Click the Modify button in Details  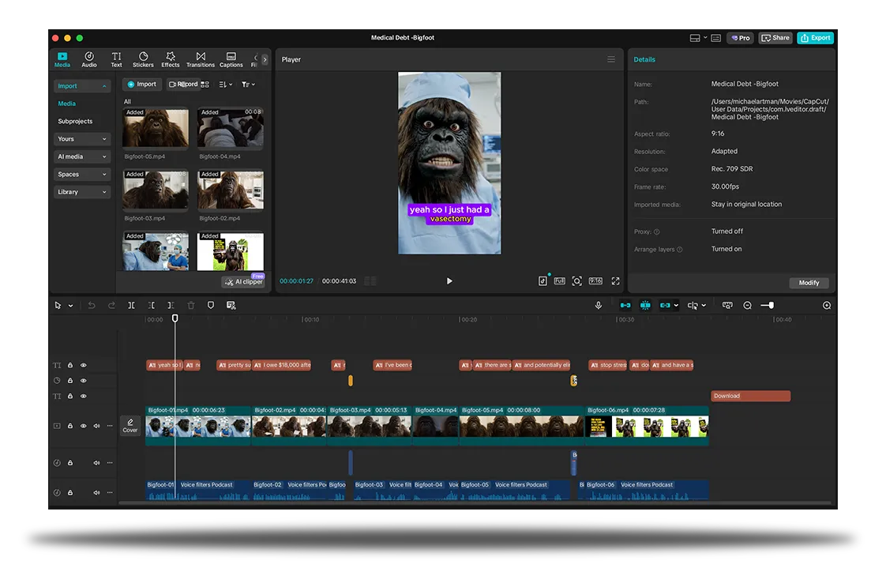pyautogui.click(x=808, y=283)
